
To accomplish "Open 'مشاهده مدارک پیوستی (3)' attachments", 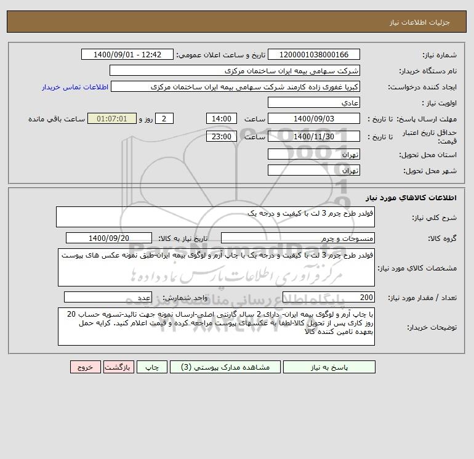I will tap(225, 367).
